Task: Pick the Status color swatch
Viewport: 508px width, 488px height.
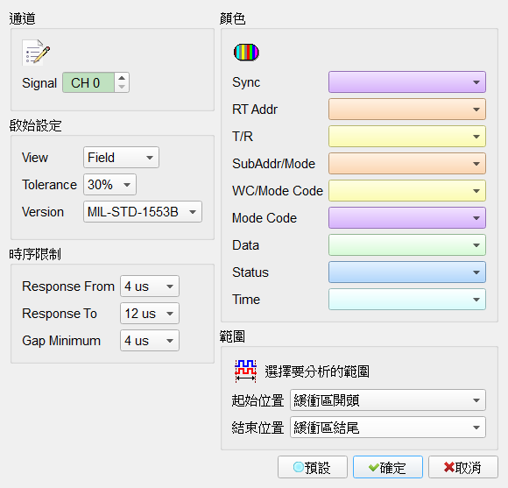Action: tap(407, 272)
